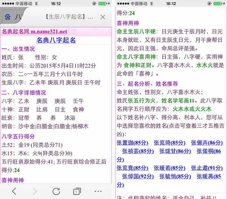Reload the page with refresh icon
Viewport: 227px width, 199px height.
point(56,191)
